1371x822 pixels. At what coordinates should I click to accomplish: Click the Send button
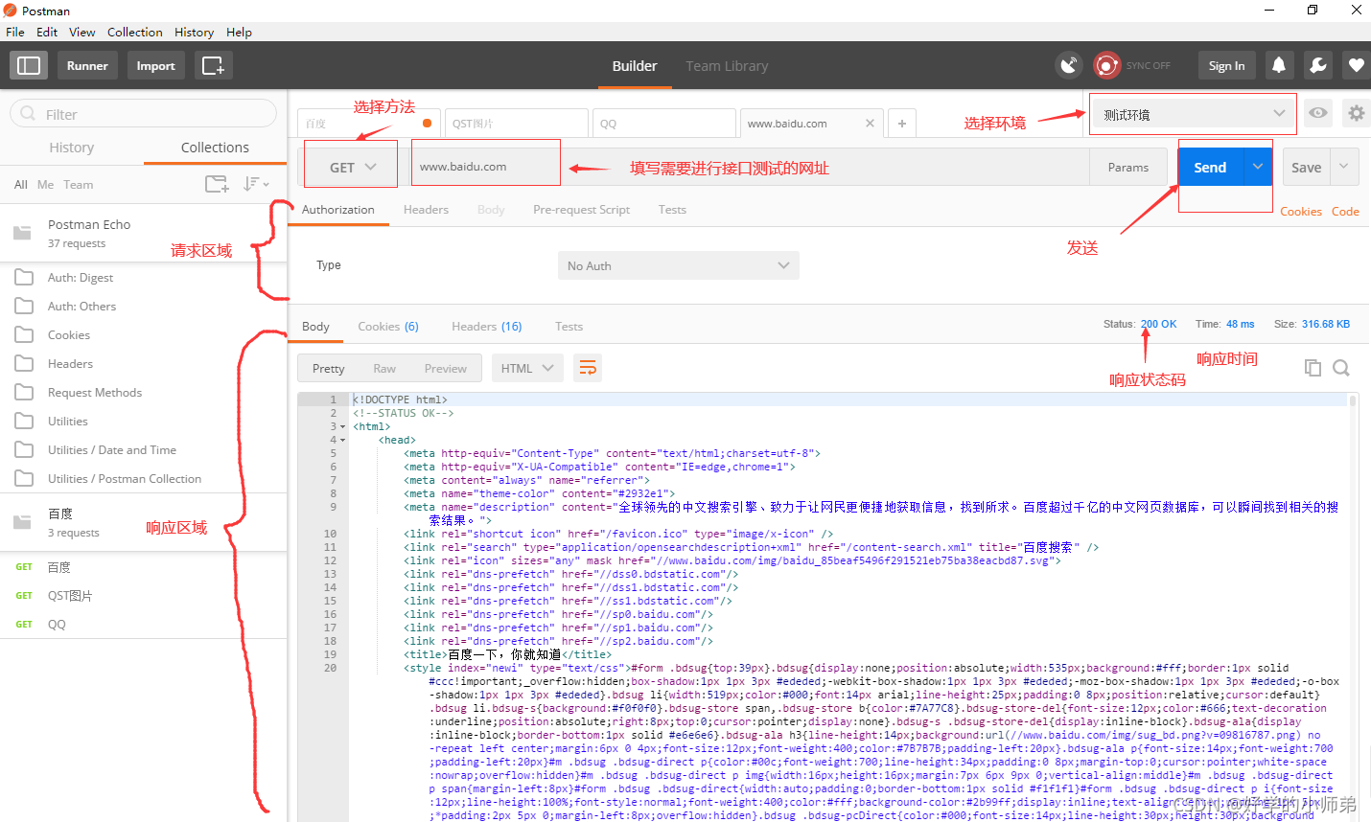[1210, 167]
